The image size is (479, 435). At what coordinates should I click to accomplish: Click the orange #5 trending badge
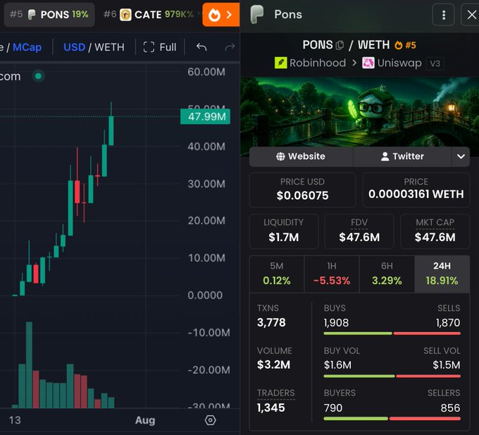(x=405, y=45)
